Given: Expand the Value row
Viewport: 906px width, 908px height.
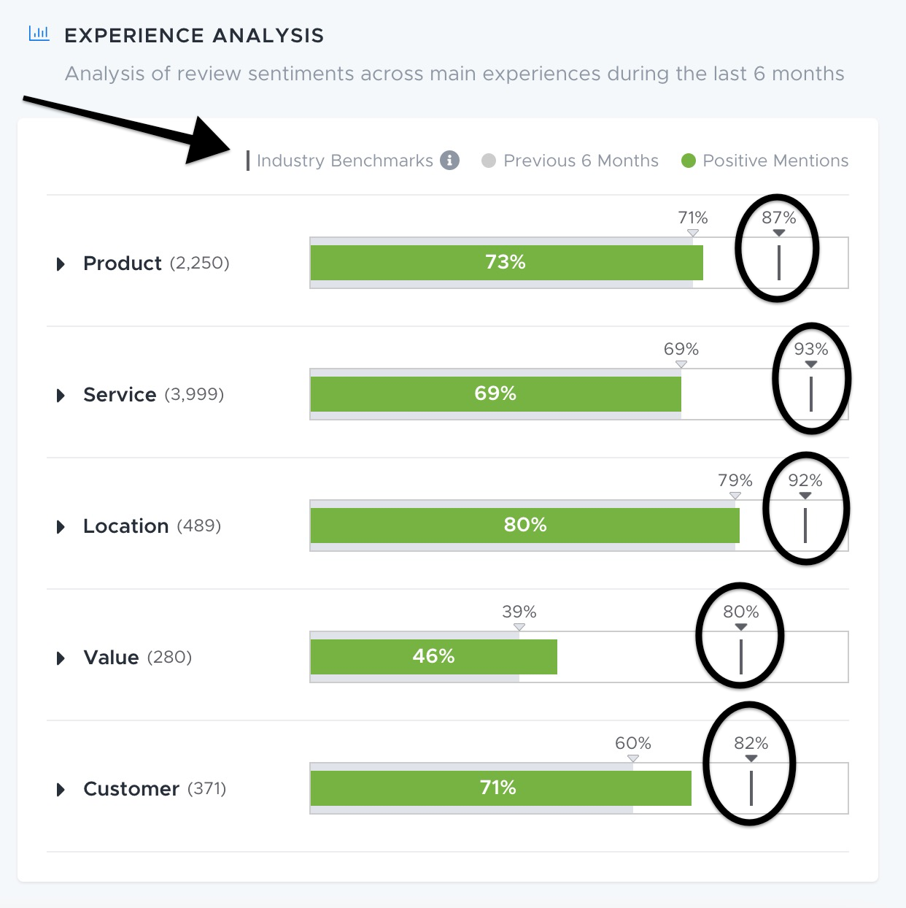Looking at the screenshot, I should (61, 658).
